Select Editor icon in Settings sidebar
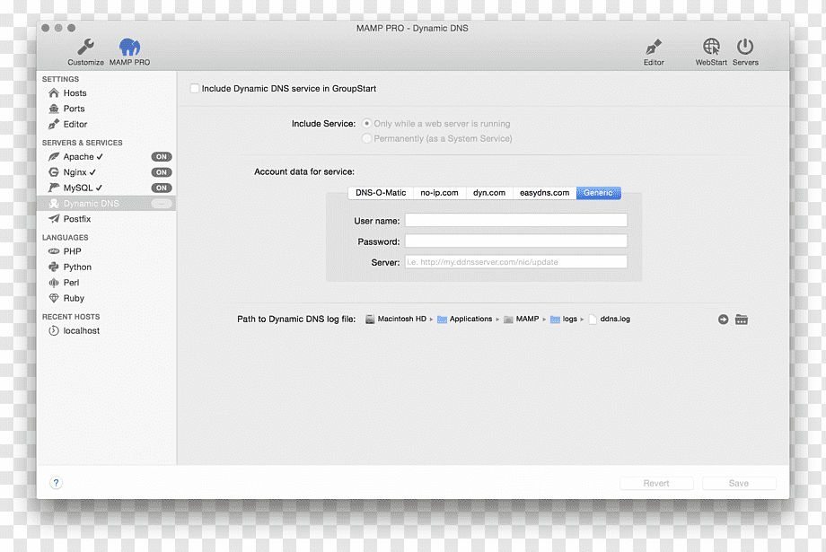The image size is (826, 552). pyautogui.click(x=54, y=124)
